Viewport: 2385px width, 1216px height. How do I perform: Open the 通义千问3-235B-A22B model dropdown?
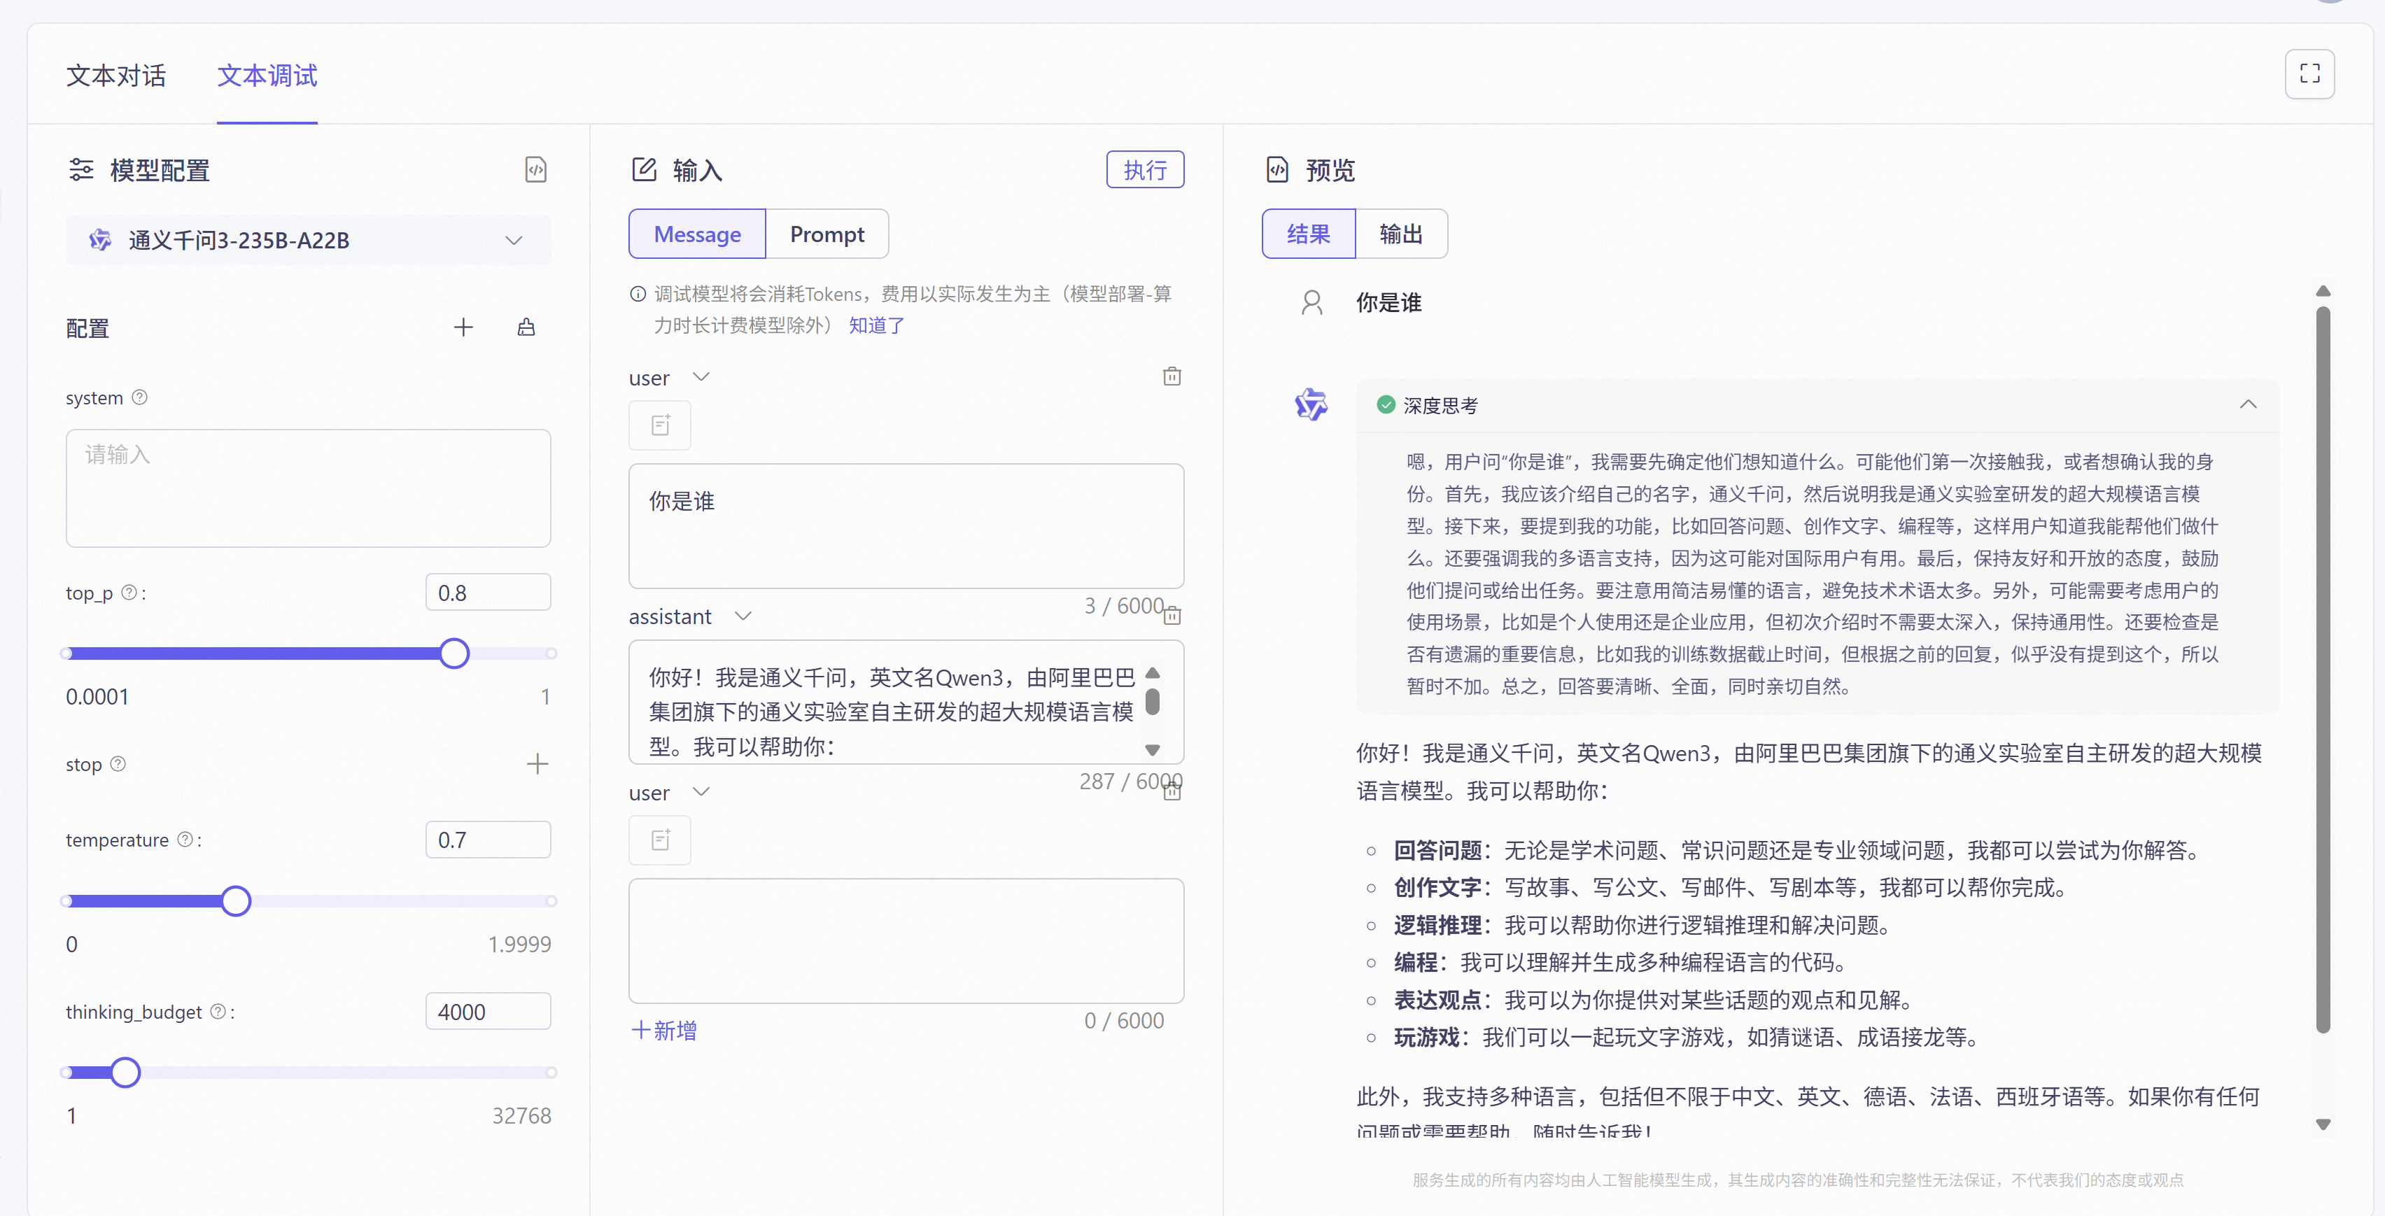[x=309, y=241]
